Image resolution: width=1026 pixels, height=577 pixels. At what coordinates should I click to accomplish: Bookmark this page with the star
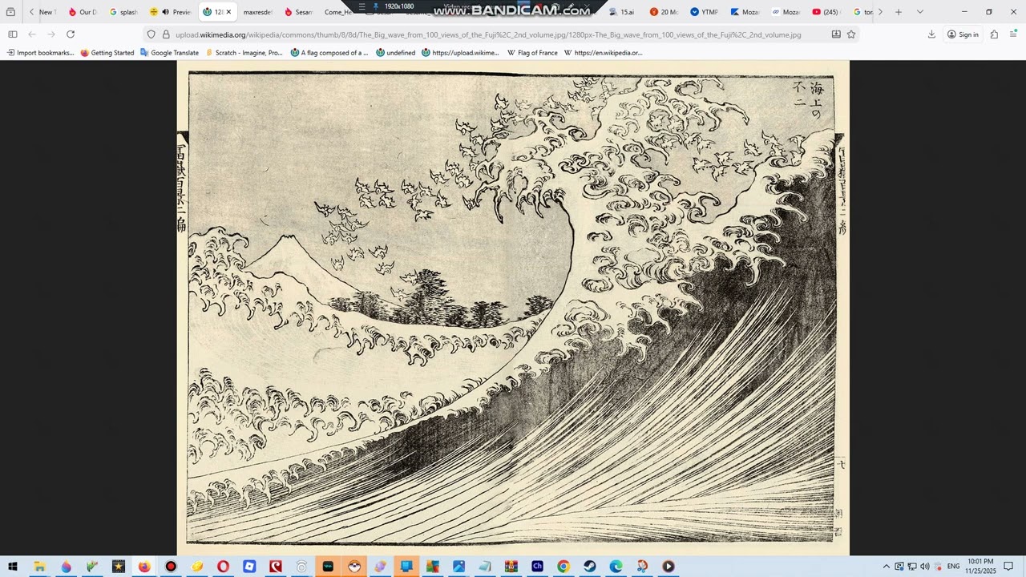[x=851, y=34]
